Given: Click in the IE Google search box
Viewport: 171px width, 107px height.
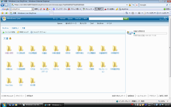Looking at the screenshot, I should (x=153, y=5).
